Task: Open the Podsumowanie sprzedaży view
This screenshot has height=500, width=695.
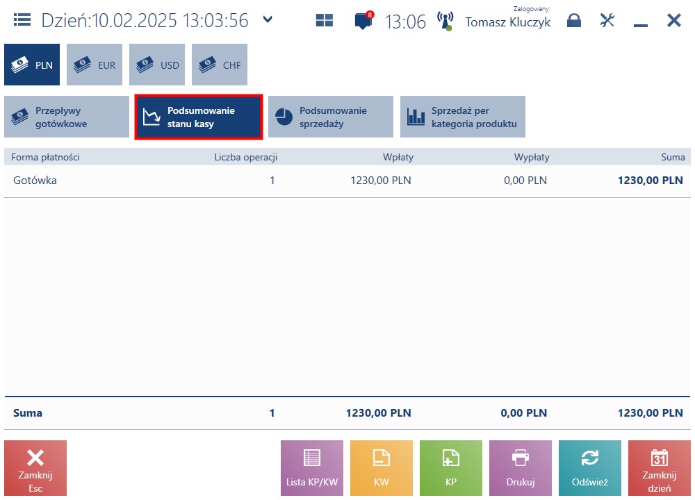Action: (x=331, y=117)
